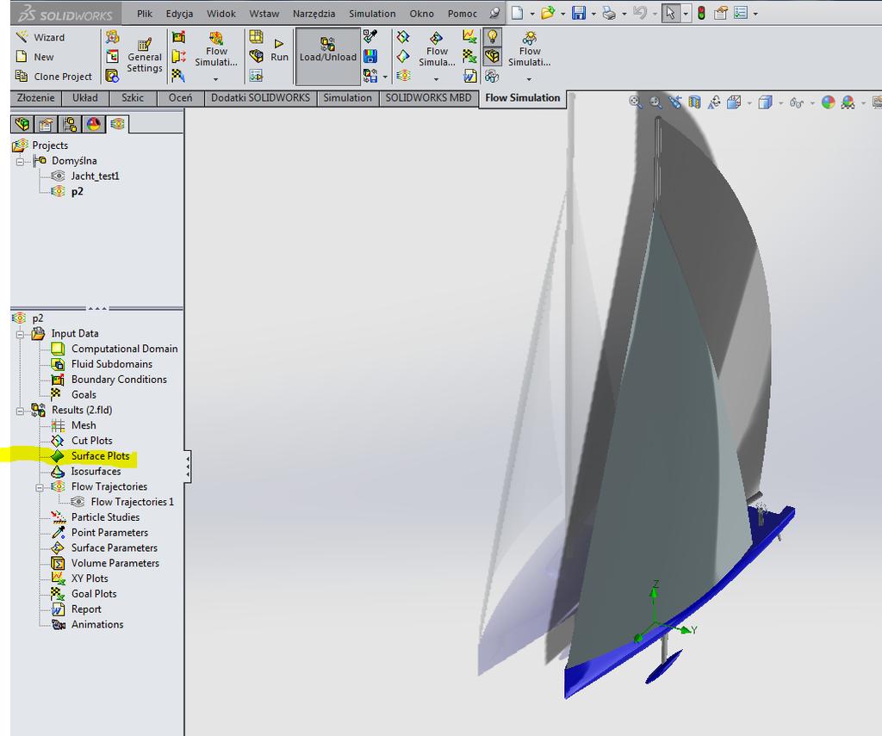The image size is (882, 736).
Task: Create a New Flow Simulation project
Action: (34, 57)
